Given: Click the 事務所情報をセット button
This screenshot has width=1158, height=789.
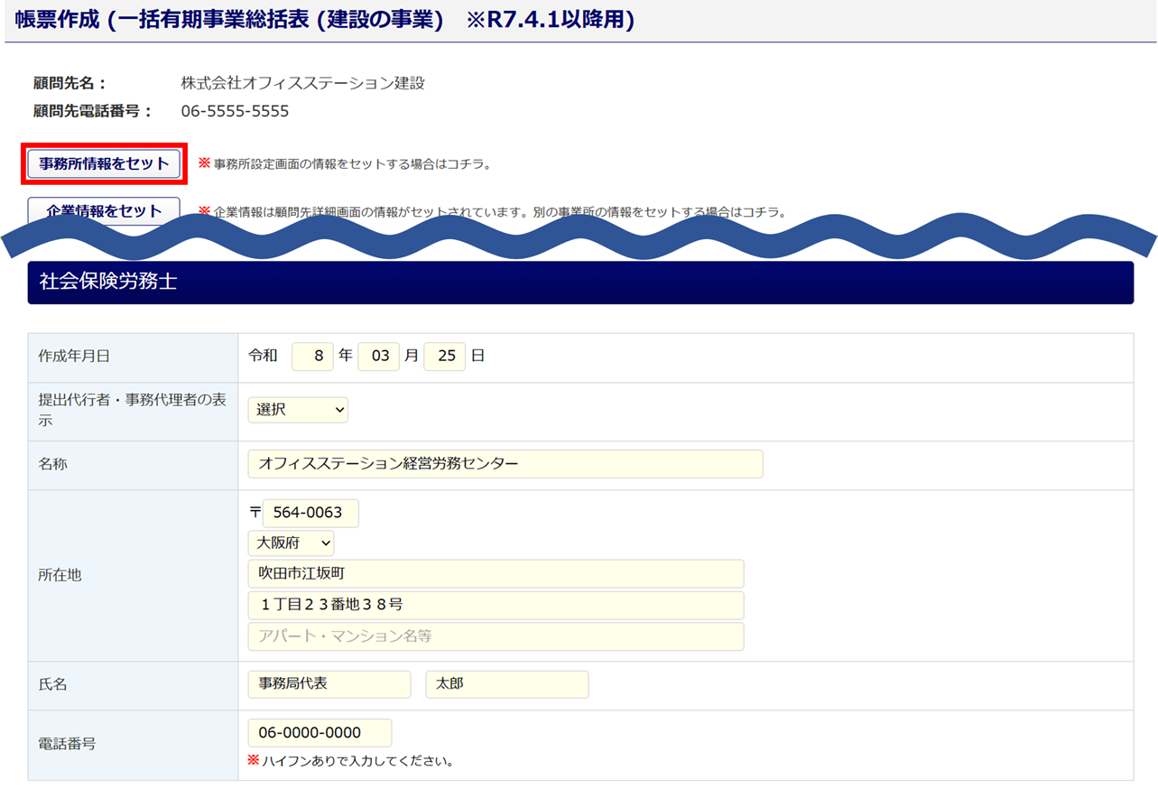Looking at the screenshot, I should pos(104,163).
